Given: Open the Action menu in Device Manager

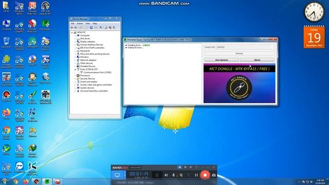Looking at the screenshot, I should point(80,24).
